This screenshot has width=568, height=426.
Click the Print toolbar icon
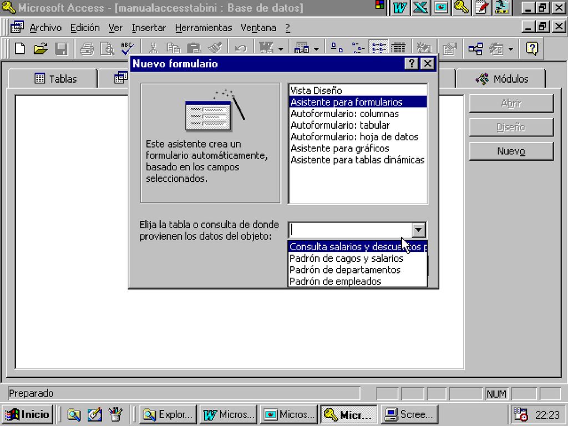(87, 48)
